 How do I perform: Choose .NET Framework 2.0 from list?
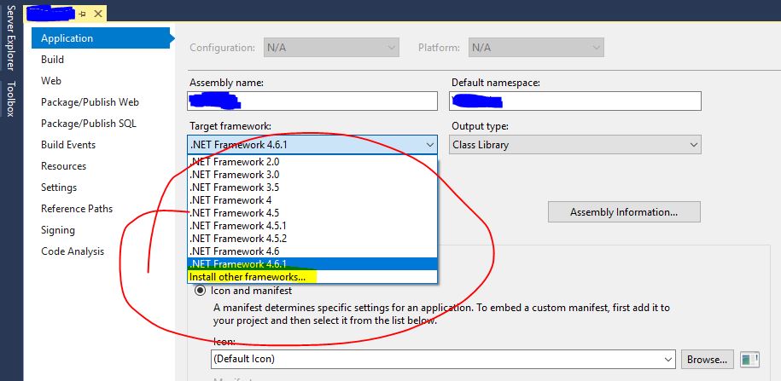click(x=312, y=162)
